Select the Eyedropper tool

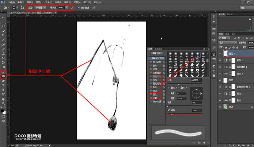point(3,40)
